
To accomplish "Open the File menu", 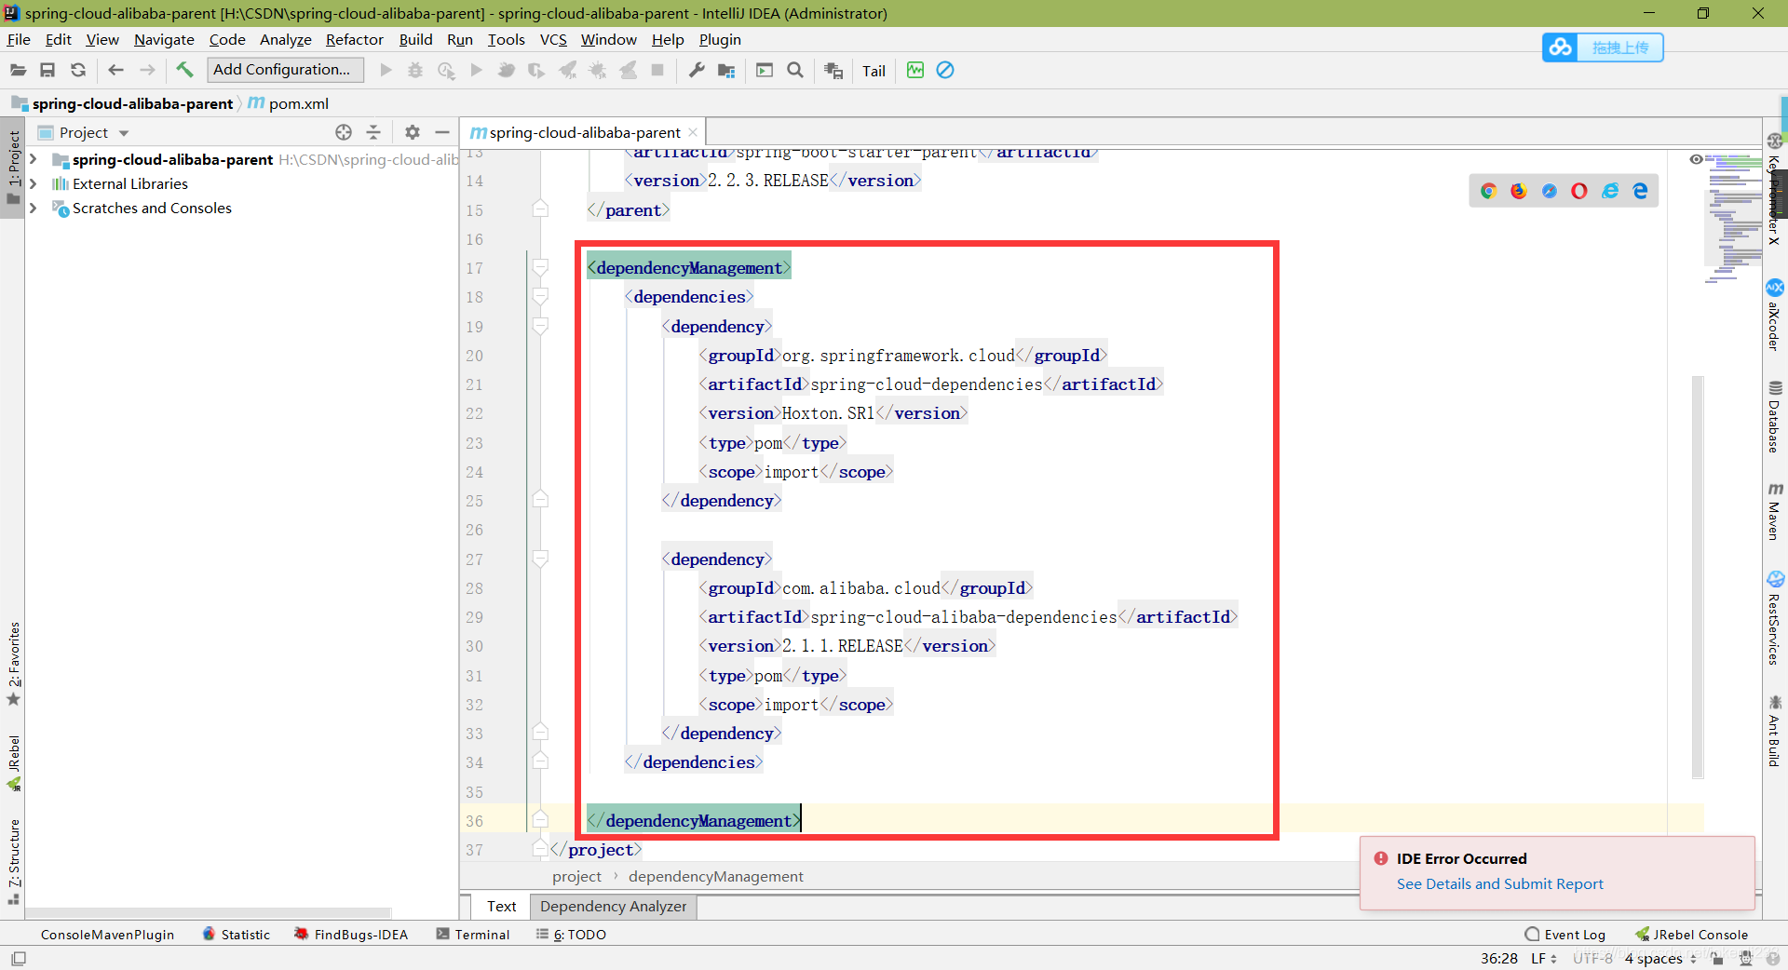I will [x=19, y=39].
